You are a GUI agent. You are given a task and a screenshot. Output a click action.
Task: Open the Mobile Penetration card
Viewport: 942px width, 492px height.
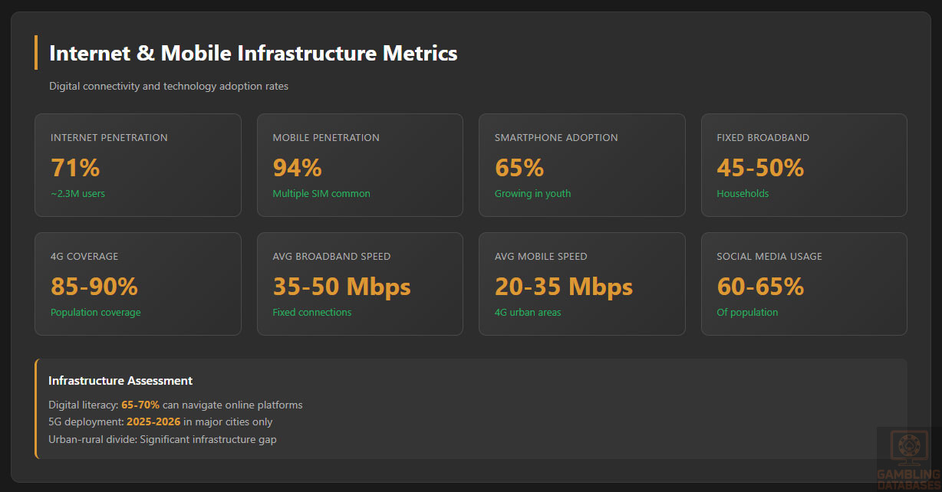pos(360,165)
